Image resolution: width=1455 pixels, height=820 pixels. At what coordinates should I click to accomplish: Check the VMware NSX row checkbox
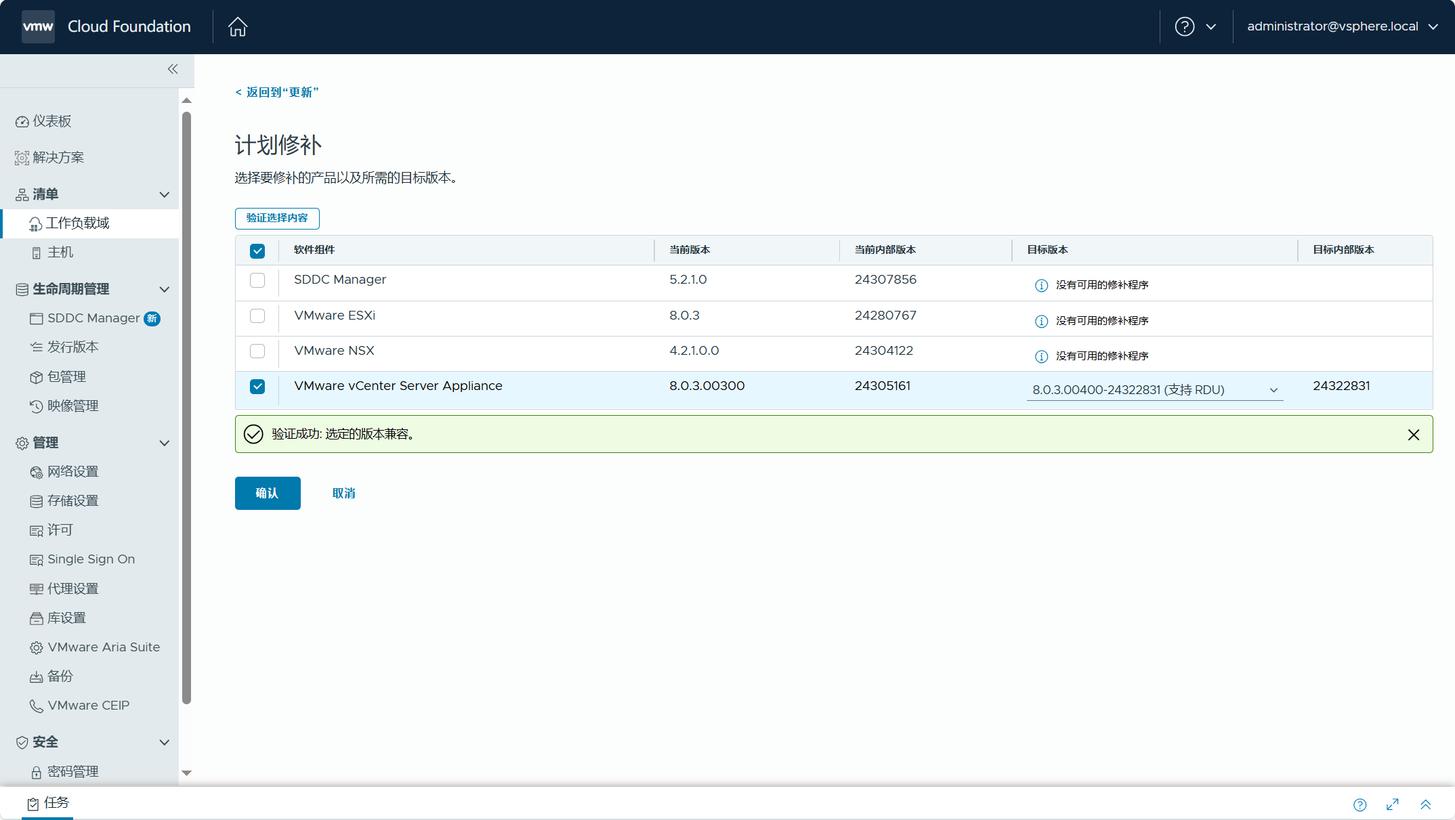click(257, 351)
